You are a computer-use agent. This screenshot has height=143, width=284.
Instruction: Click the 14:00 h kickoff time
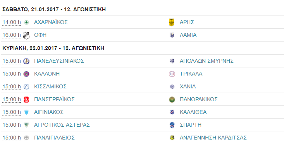12,22
